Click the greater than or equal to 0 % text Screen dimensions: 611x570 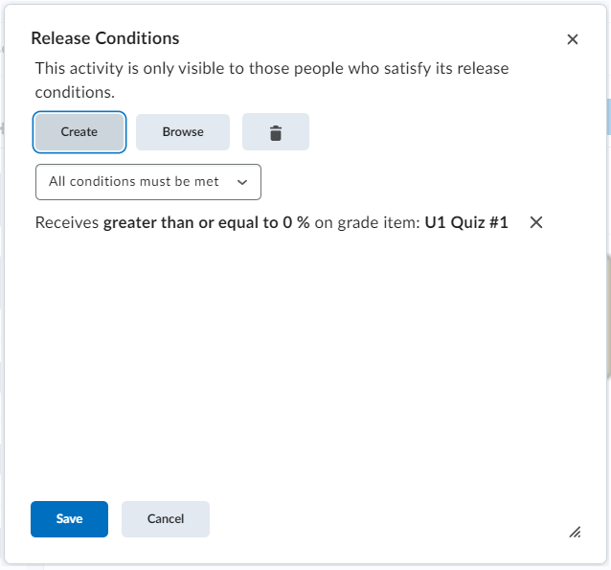click(206, 222)
